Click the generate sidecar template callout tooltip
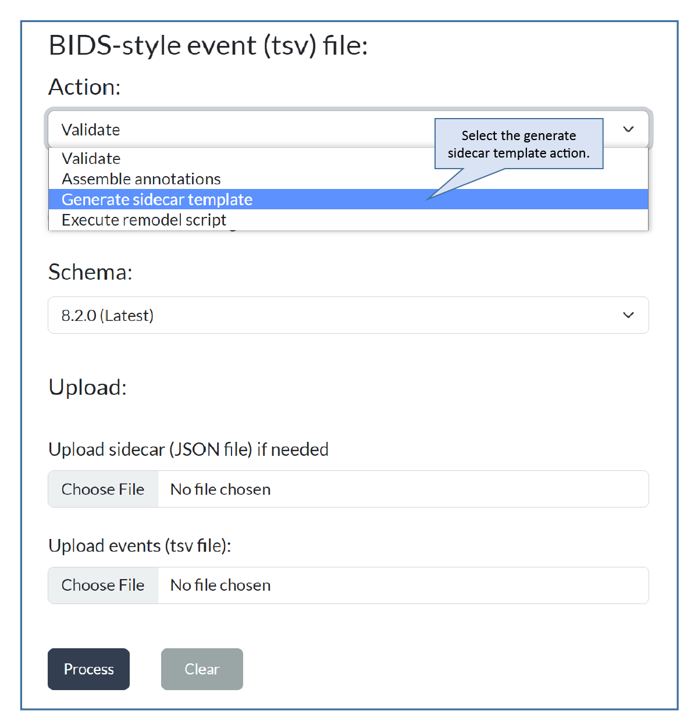 coord(518,144)
